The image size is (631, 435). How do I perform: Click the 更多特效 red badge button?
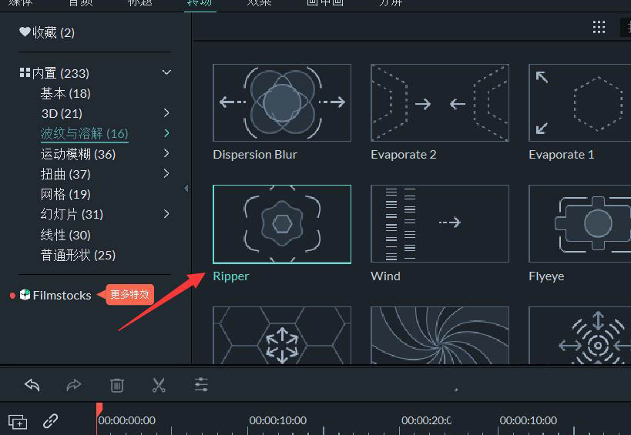(x=129, y=294)
